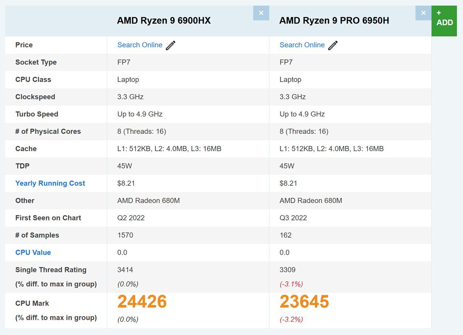
Task: Click the red -3.1% single thread difference
Action: click(x=292, y=284)
